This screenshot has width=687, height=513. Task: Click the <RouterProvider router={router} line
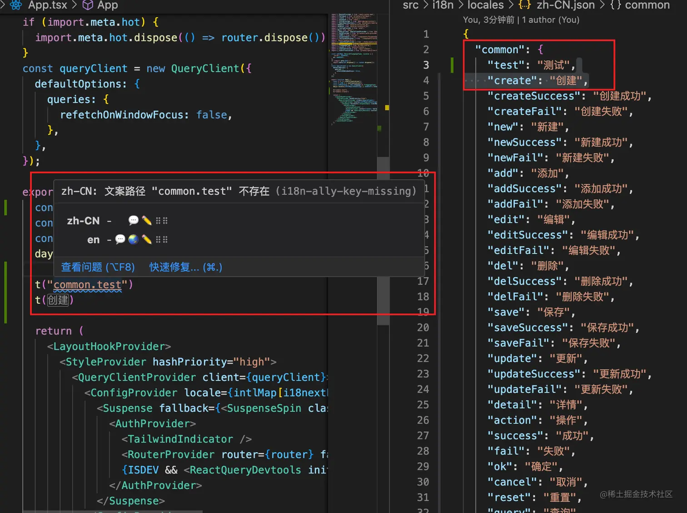point(225,454)
